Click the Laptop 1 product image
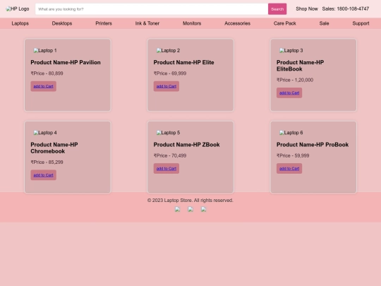Screen dimensions: 381x286 pyautogui.click(x=45, y=51)
